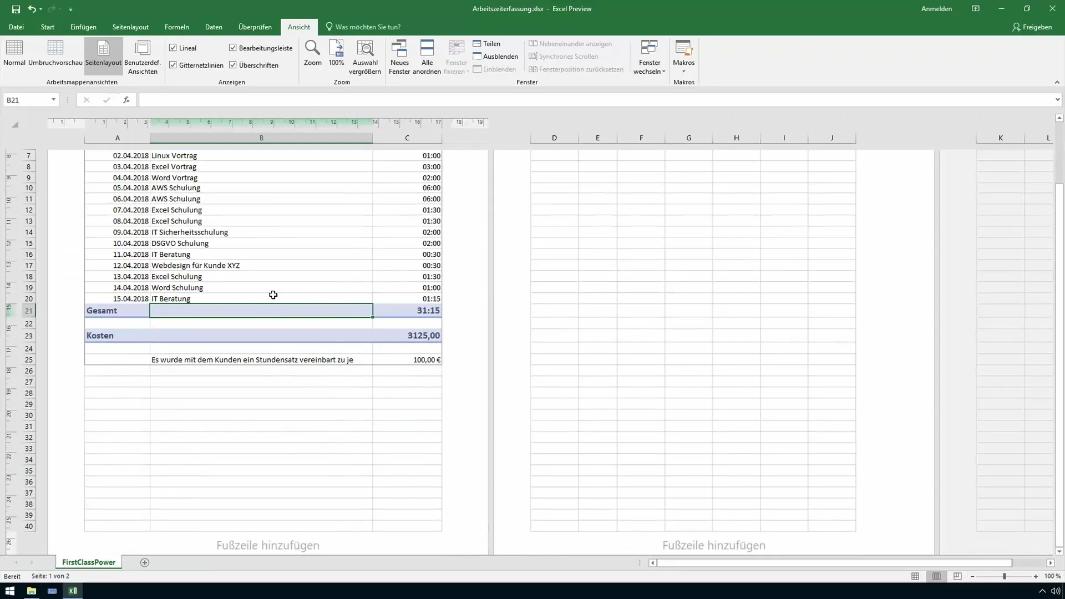Open undo history dropdown arrow
The width and height of the screenshot is (1065, 599).
click(41, 9)
